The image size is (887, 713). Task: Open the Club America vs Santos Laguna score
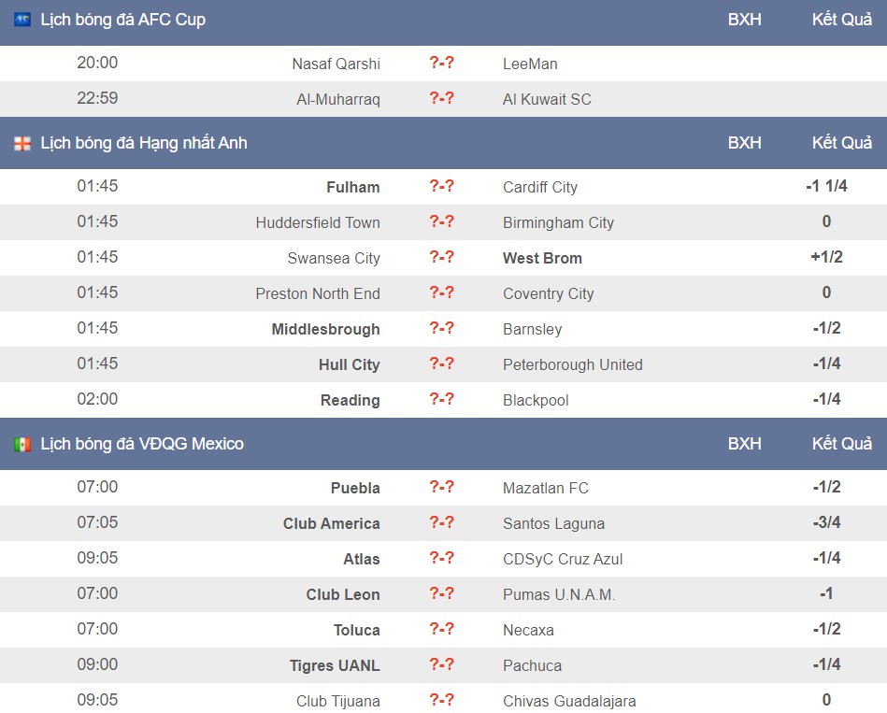(441, 522)
